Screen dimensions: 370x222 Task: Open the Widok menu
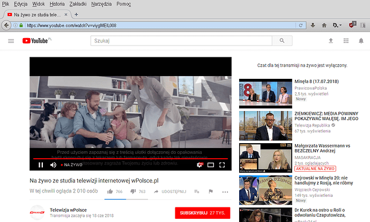[39, 4]
